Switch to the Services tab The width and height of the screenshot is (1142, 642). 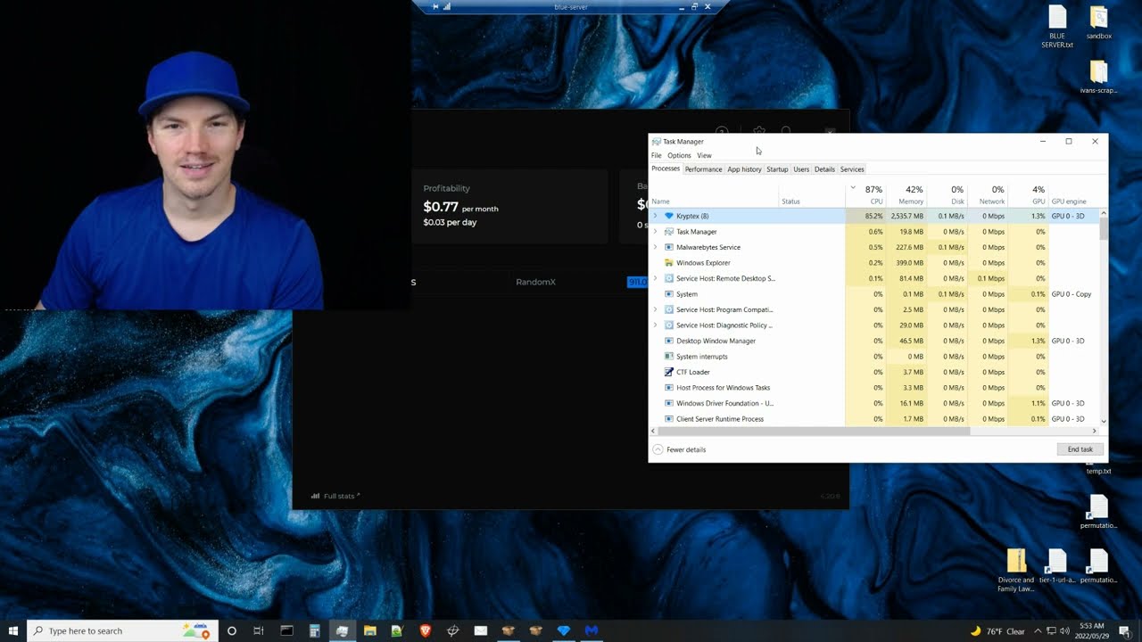852,169
